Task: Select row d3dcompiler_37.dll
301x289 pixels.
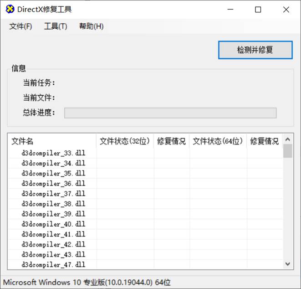Action: pyautogui.click(x=145, y=194)
